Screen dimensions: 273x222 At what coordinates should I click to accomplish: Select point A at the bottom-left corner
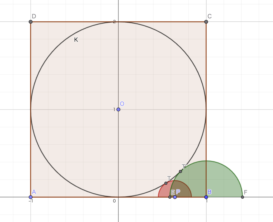click(x=30, y=197)
